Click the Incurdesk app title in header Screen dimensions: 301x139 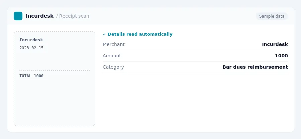[x=39, y=16]
